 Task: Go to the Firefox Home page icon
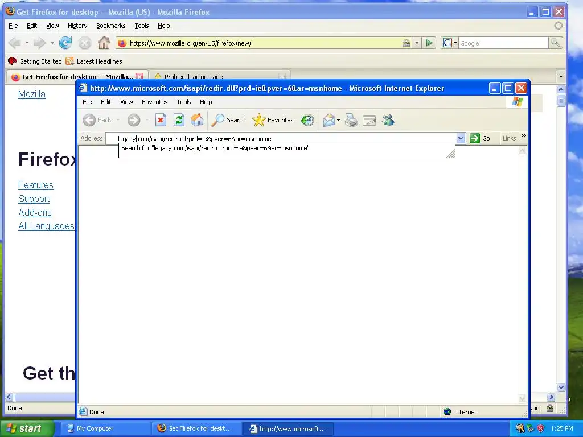104,43
